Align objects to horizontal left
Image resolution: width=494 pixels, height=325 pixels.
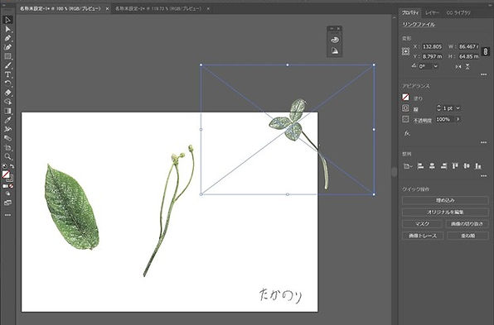[x=420, y=166]
